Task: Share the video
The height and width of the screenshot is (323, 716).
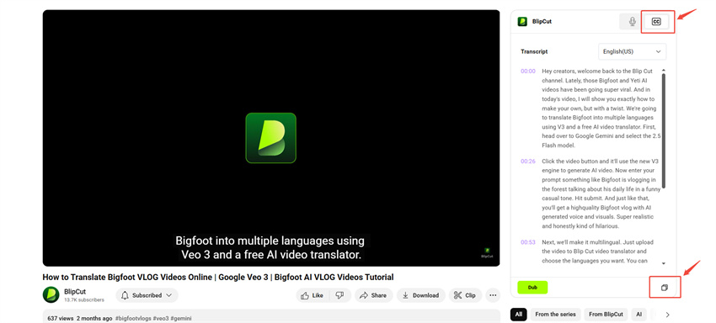Action: (373, 295)
